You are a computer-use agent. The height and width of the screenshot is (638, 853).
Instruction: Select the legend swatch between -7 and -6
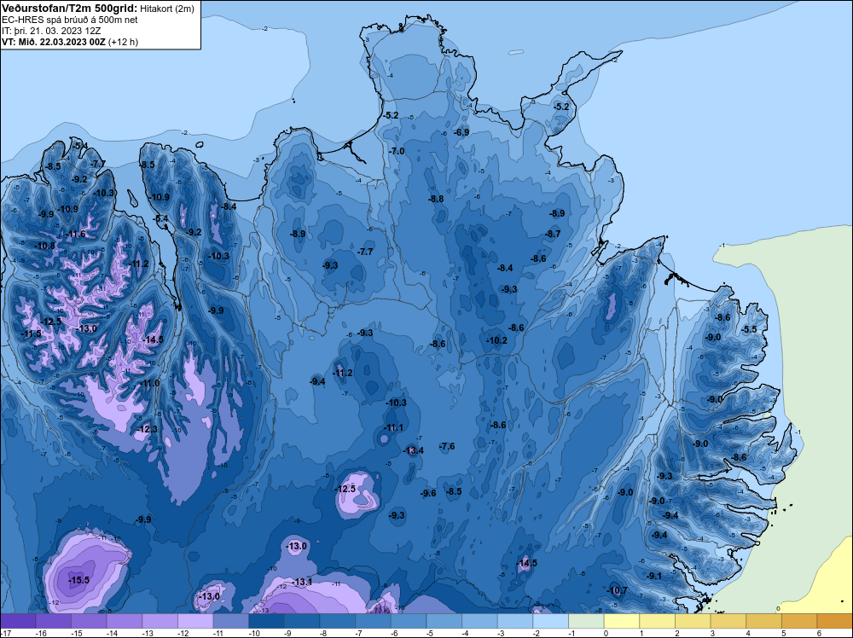(x=374, y=621)
